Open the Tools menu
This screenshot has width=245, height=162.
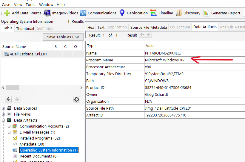click(x=30, y=4)
